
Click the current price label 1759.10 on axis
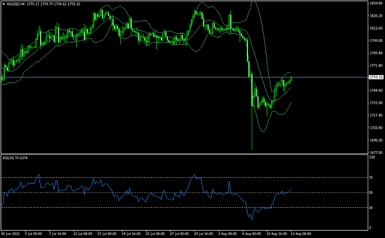point(376,77)
